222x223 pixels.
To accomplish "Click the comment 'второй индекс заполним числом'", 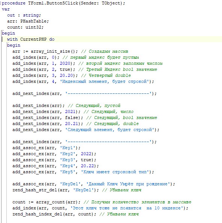I will (120, 63).
